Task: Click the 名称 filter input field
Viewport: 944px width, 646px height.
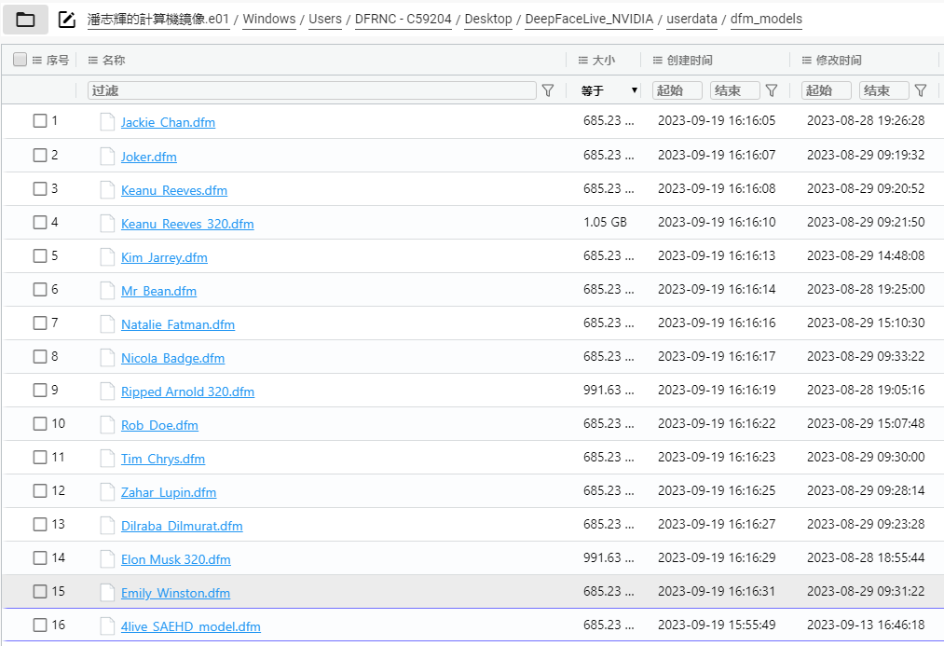Action: [312, 90]
